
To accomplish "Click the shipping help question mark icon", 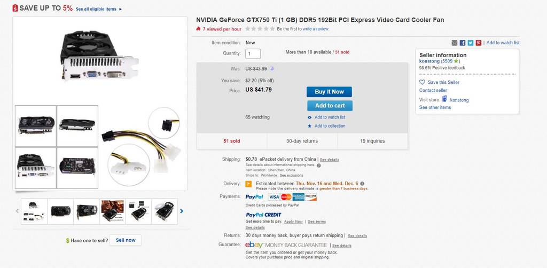I will click(319, 165).
